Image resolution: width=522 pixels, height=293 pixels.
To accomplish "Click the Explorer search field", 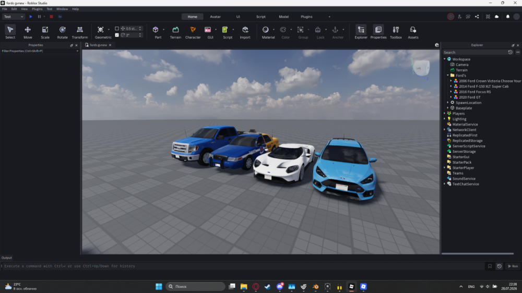I will point(475,52).
